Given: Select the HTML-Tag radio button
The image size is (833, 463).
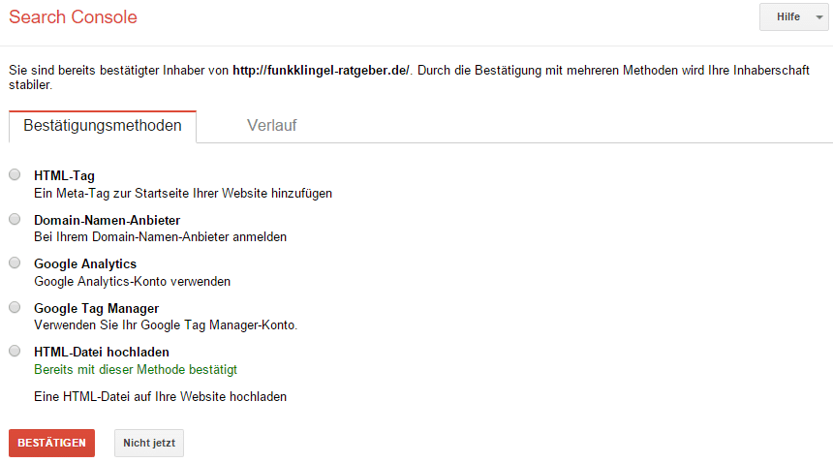Looking at the screenshot, I should (15, 174).
